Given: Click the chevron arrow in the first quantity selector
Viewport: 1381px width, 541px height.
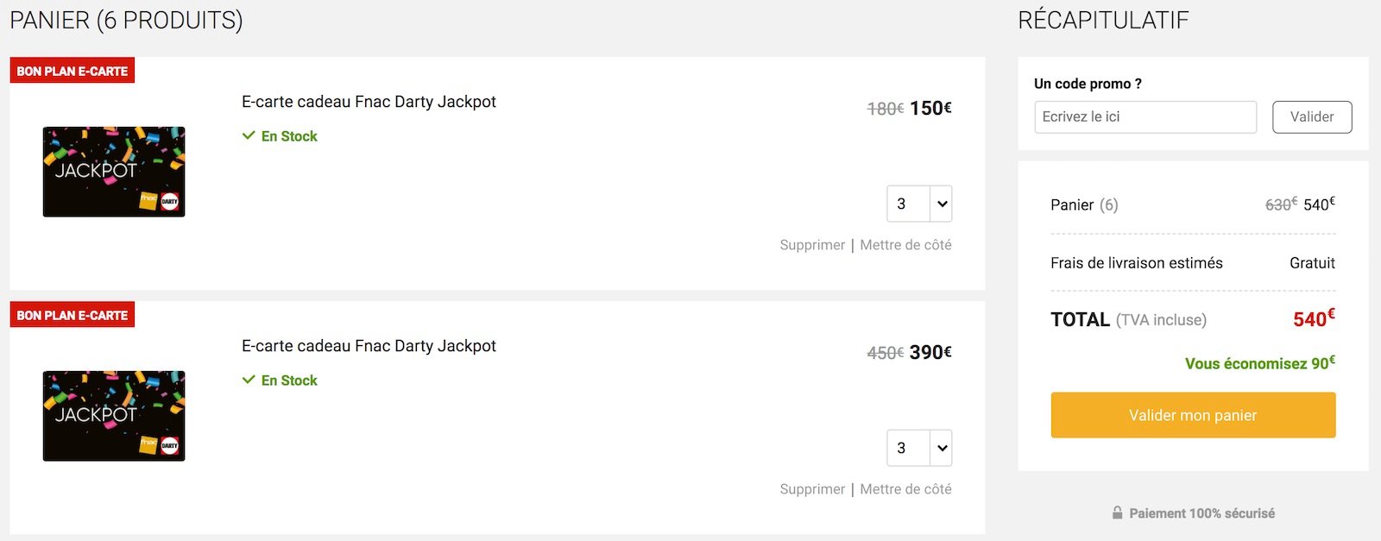Looking at the screenshot, I should click(940, 204).
